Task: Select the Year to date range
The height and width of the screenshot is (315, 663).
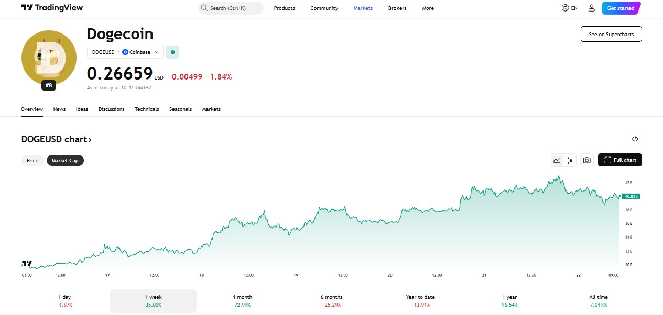Action: (x=420, y=300)
